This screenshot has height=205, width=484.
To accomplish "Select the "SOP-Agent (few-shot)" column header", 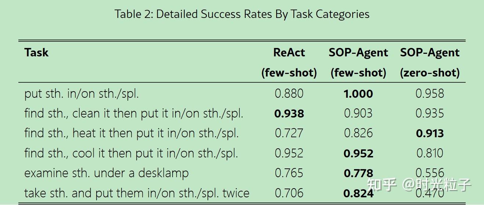I will [358, 63].
